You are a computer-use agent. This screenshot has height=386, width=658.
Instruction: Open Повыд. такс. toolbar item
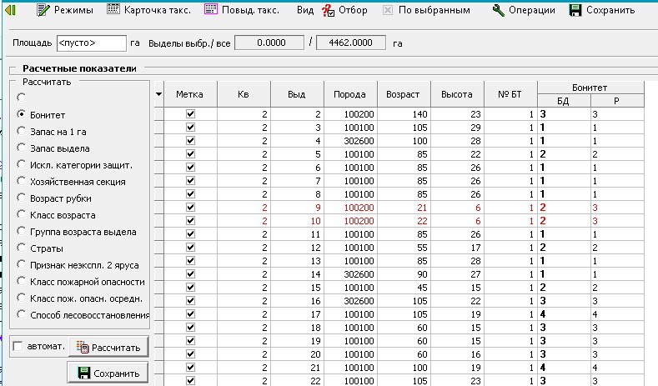pos(242,10)
